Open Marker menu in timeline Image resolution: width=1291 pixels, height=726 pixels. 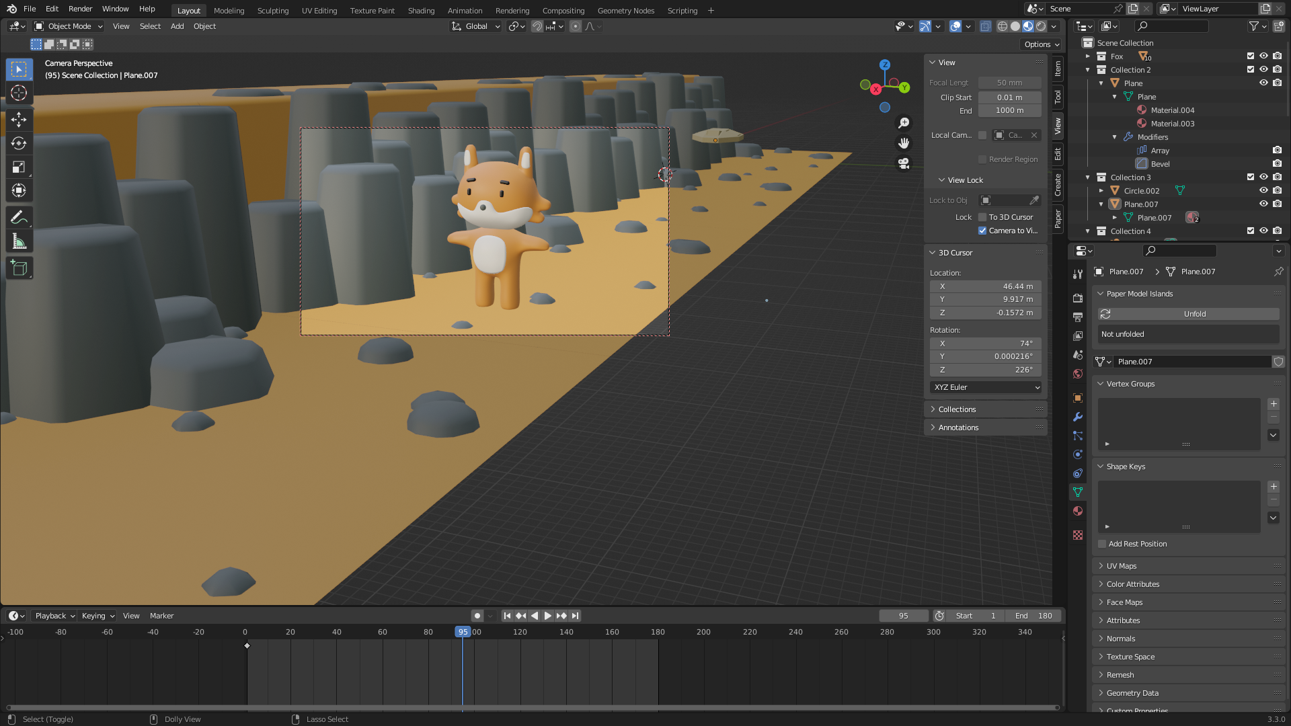[x=161, y=616]
